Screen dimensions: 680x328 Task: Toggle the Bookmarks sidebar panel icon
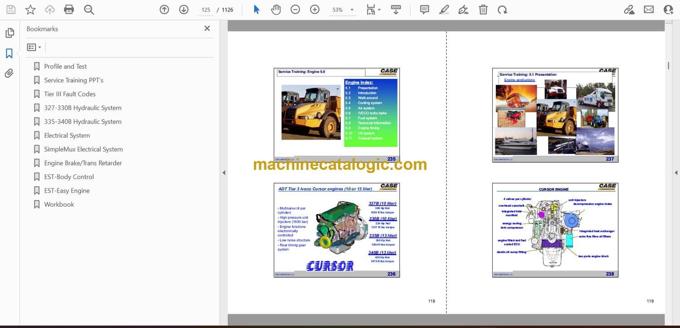(9, 53)
